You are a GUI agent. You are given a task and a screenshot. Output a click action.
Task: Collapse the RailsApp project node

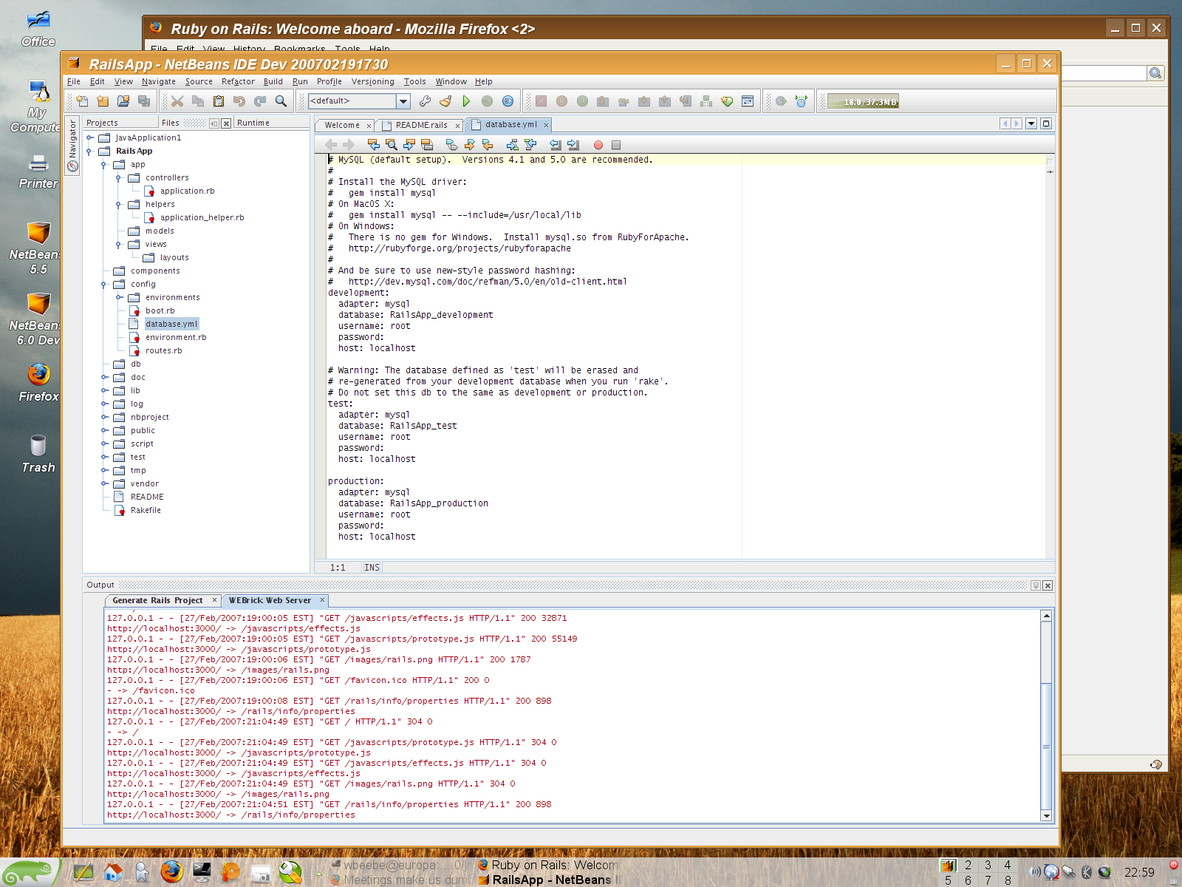click(x=89, y=151)
